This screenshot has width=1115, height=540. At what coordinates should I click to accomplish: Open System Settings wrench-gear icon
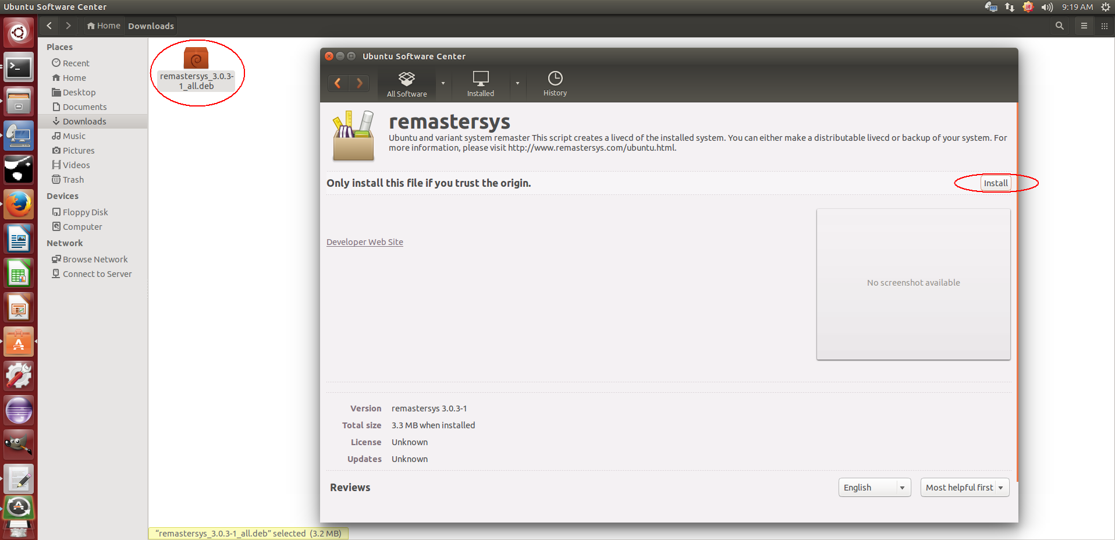[19, 376]
